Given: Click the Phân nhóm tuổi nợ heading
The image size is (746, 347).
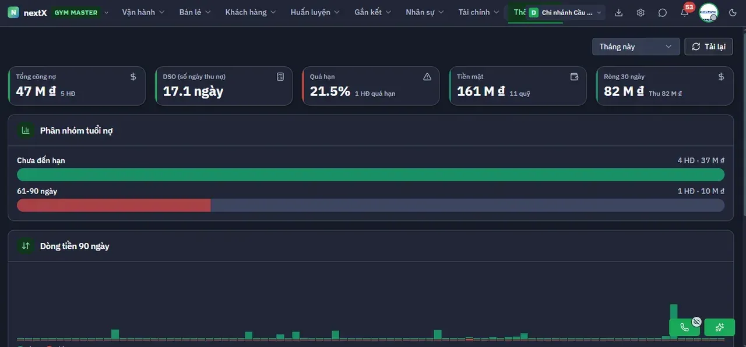Looking at the screenshot, I should (76, 130).
